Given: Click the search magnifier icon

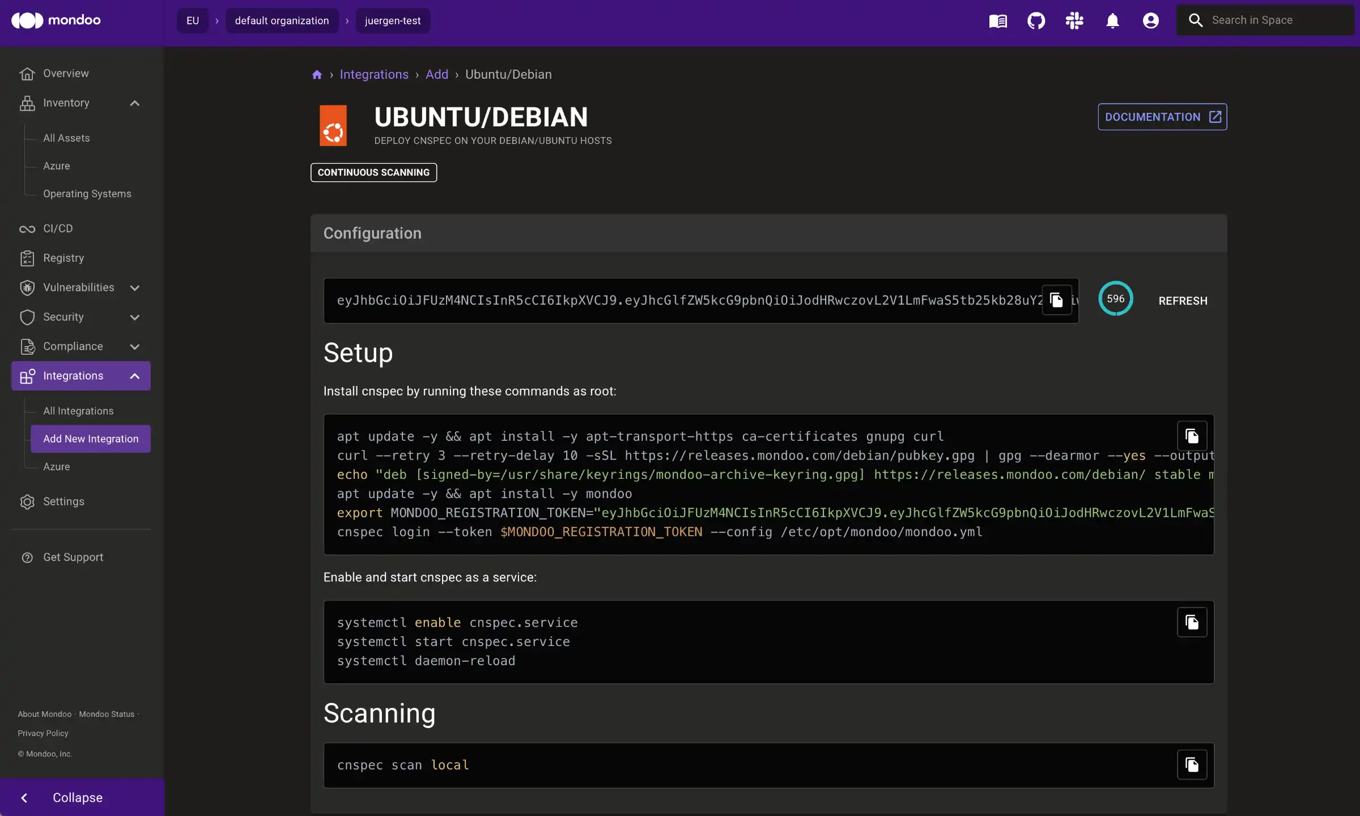Looking at the screenshot, I should [1195, 20].
